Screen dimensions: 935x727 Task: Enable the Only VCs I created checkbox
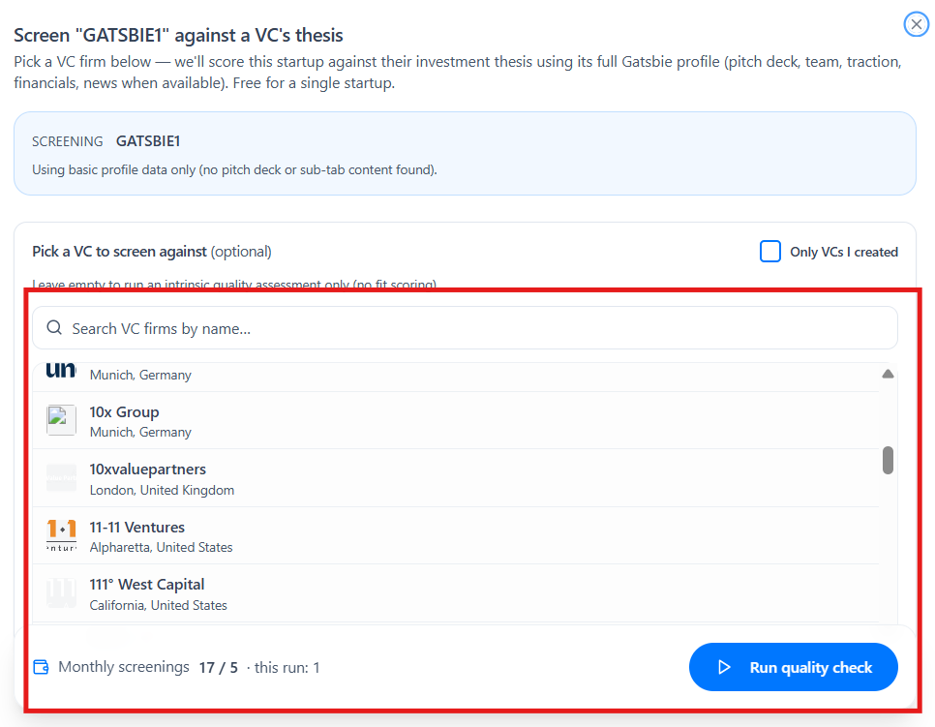pos(769,251)
